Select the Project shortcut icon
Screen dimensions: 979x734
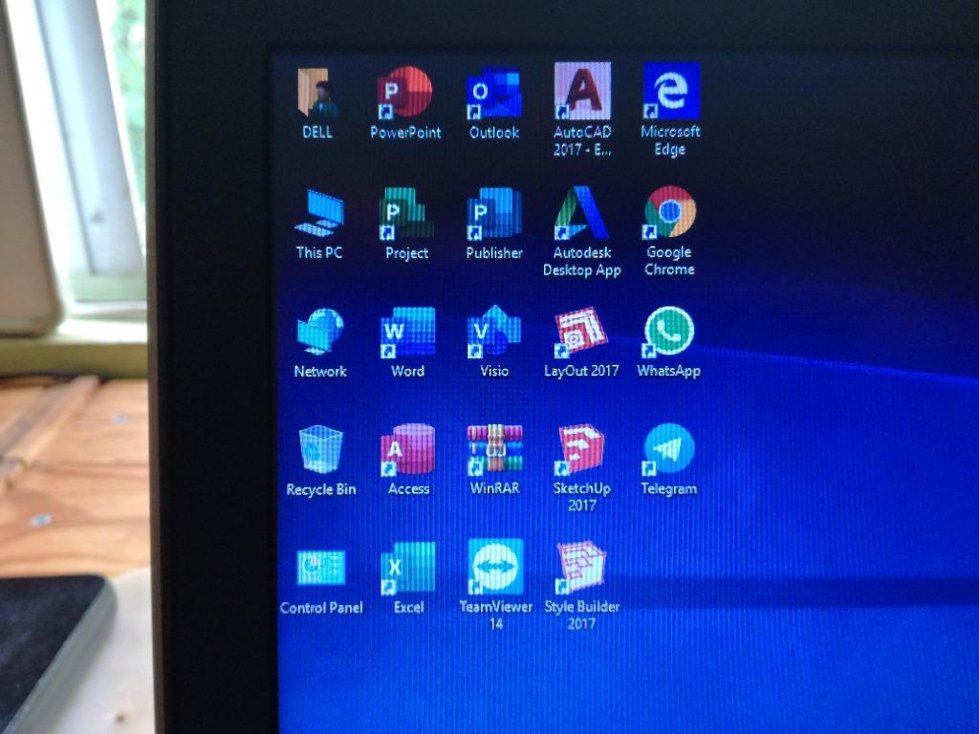tap(406, 214)
